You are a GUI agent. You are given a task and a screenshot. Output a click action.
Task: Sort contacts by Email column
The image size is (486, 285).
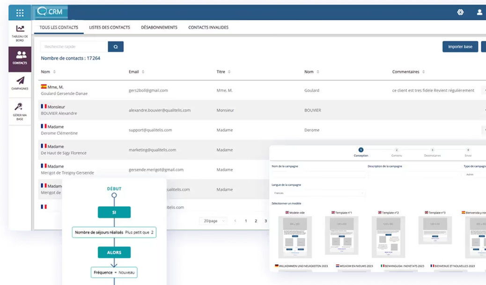(143, 72)
